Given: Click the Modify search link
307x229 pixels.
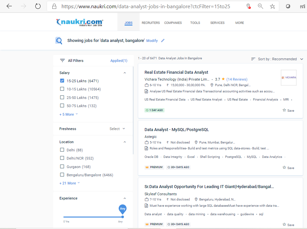Looking at the screenshot, I should (x=152, y=41).
